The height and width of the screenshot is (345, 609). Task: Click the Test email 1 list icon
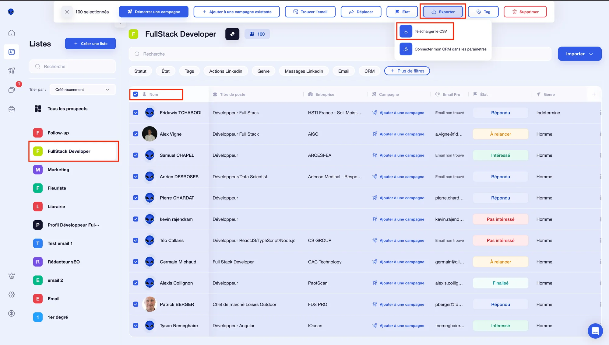pyautogui.click(x=38, y=243)
